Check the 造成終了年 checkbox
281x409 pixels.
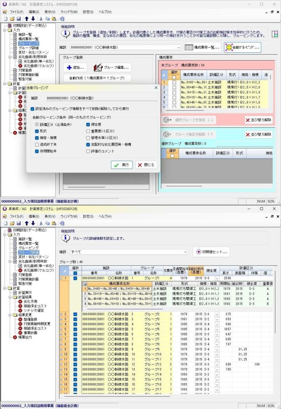point(37,144)
